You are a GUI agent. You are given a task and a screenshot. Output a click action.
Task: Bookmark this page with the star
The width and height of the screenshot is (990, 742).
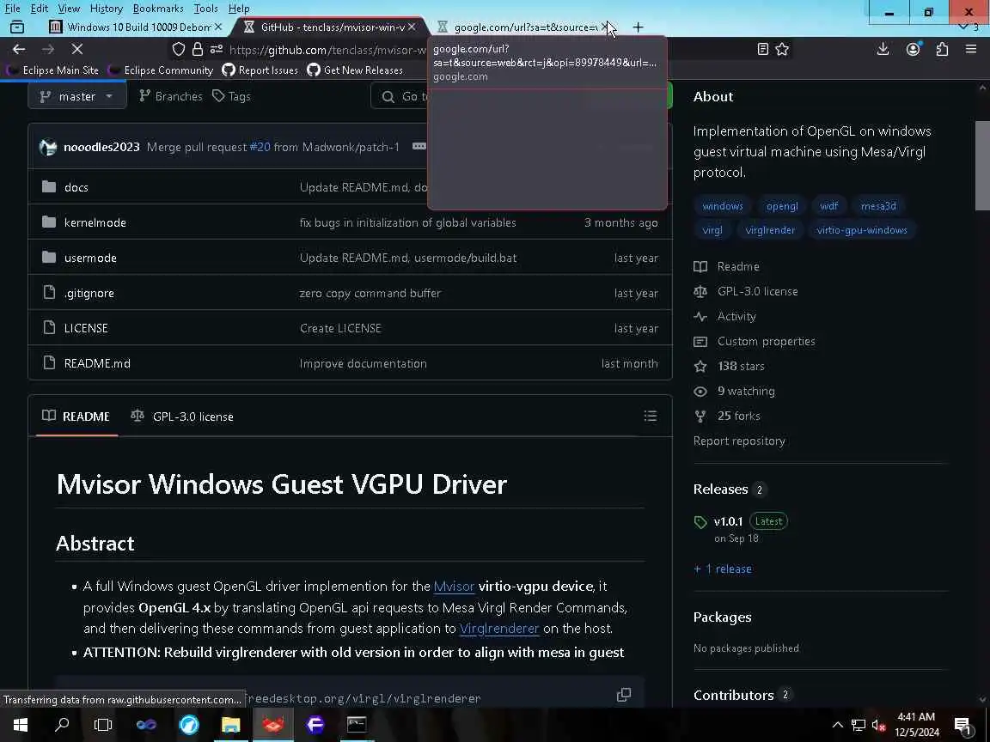point(782,49)
